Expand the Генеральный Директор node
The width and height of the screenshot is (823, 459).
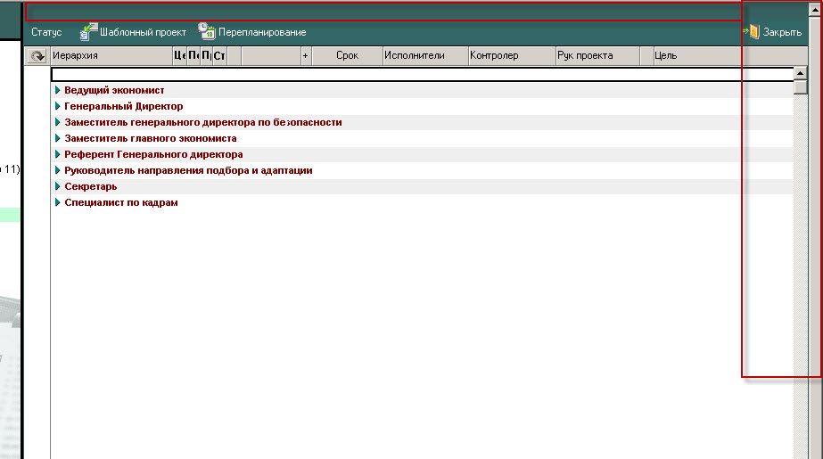(x=58, y=107)
